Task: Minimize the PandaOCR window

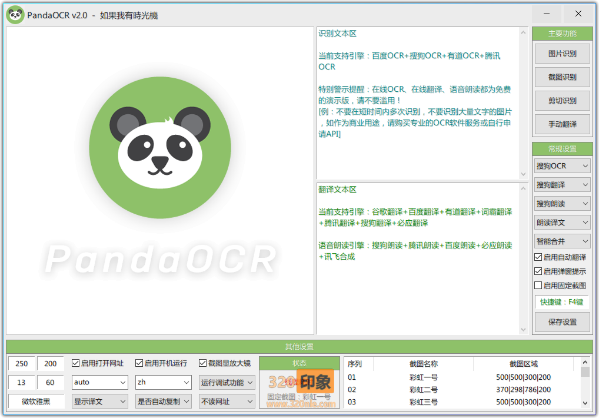Action: tap(547, 14)
